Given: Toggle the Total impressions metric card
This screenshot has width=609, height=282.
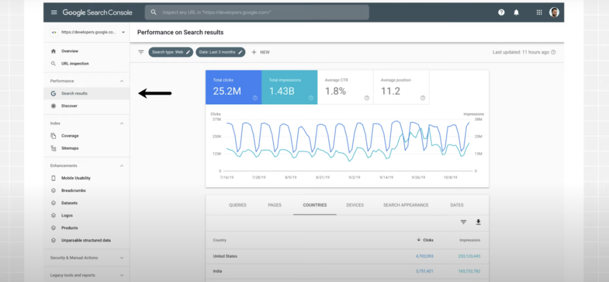Looking at the screenshot, I should (290, 87).
